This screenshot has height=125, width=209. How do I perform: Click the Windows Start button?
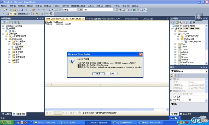point(7,122)
